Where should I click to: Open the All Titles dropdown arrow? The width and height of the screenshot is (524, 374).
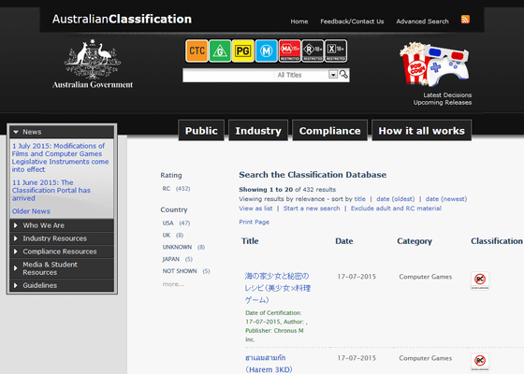click(x=333, y=75)
